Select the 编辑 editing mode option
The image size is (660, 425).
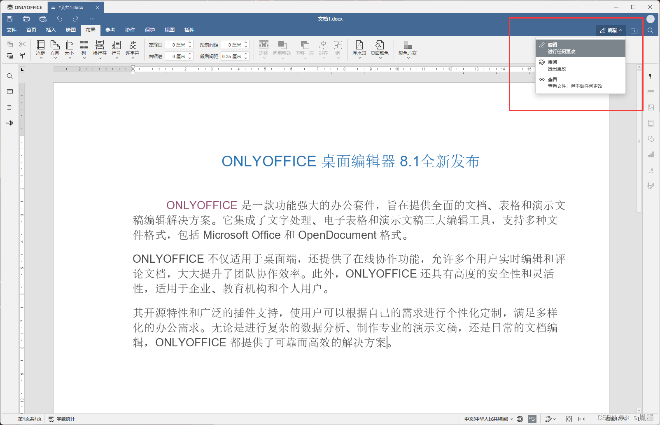click(x=581, y=48)
